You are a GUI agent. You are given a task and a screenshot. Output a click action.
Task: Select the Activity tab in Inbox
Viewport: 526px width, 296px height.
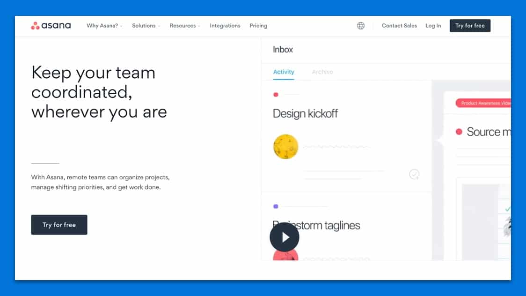(x=284, y=72)
